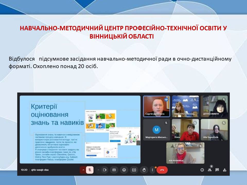Click the present screen icon
The image size is (247, 185).
134,170
